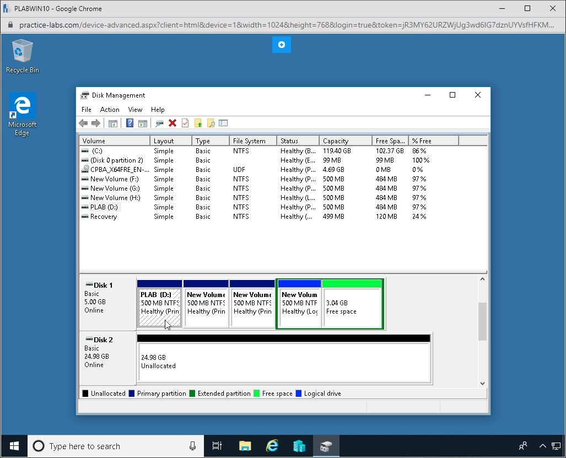Click Disk 2 label panel
Screen dimensions: 566x458
pyautogui.click(x=107, y=358)
